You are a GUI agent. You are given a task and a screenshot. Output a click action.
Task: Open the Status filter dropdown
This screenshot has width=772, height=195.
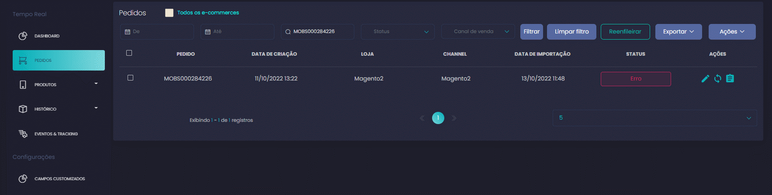pyautogui.click(x=398, y=31)
